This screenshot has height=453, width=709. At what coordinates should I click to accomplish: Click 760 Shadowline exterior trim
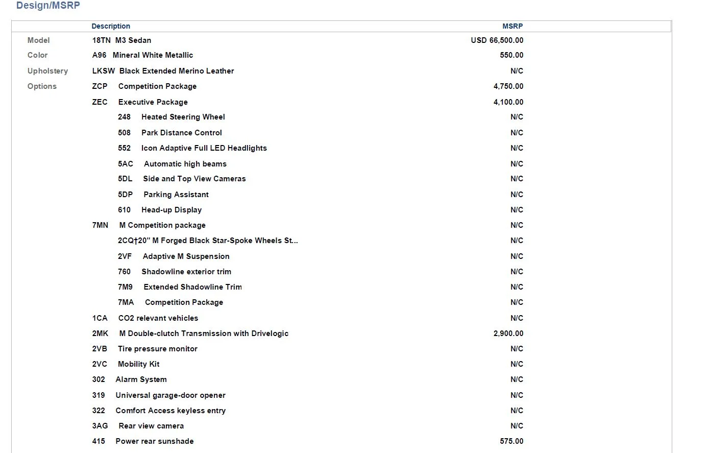[174, 272]
